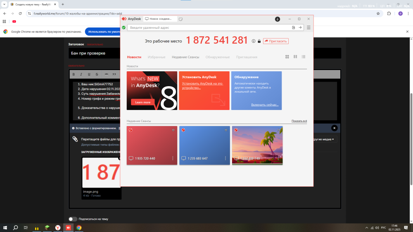Click 'Использовать по умолчанию' Chrome button
Viewport: 413px width, 232px height.
pyautogui.click(x=103, y=32)
